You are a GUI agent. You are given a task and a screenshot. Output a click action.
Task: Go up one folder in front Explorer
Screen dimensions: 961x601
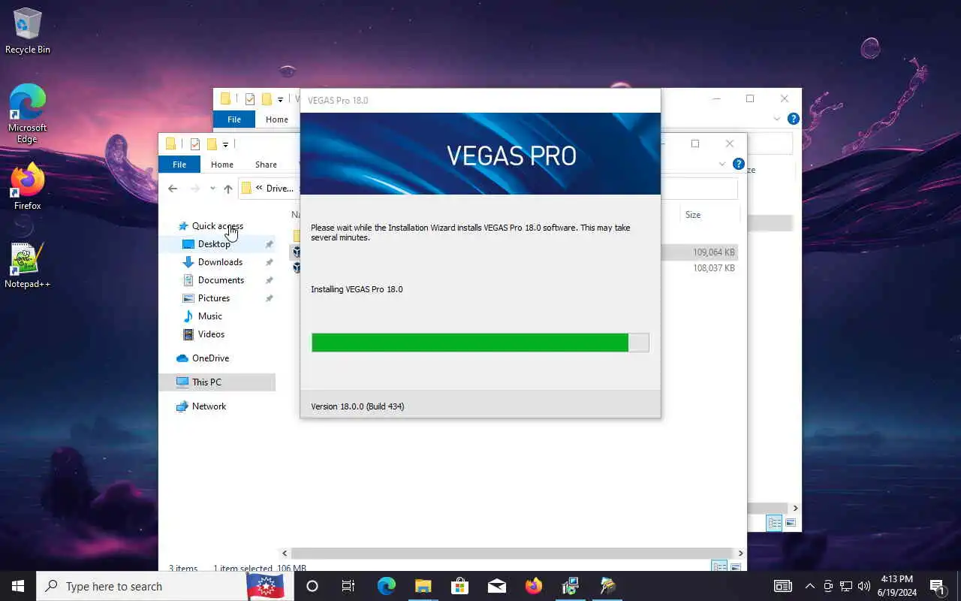point(228,189)
